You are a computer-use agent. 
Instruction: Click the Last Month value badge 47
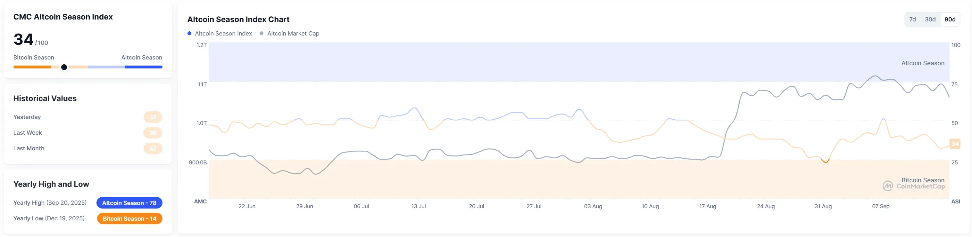coord(153,148)
